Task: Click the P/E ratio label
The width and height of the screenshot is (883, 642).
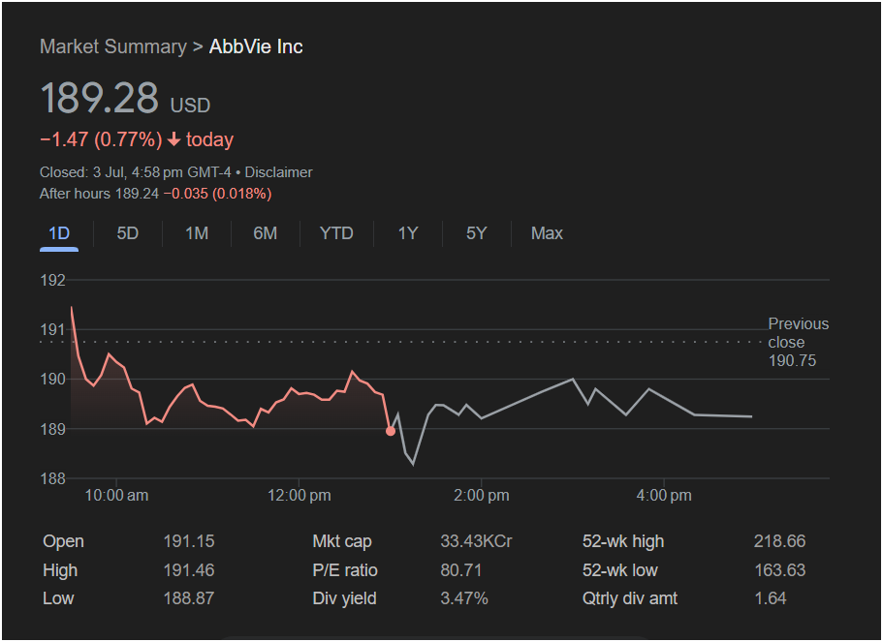Action: (345, 570)
